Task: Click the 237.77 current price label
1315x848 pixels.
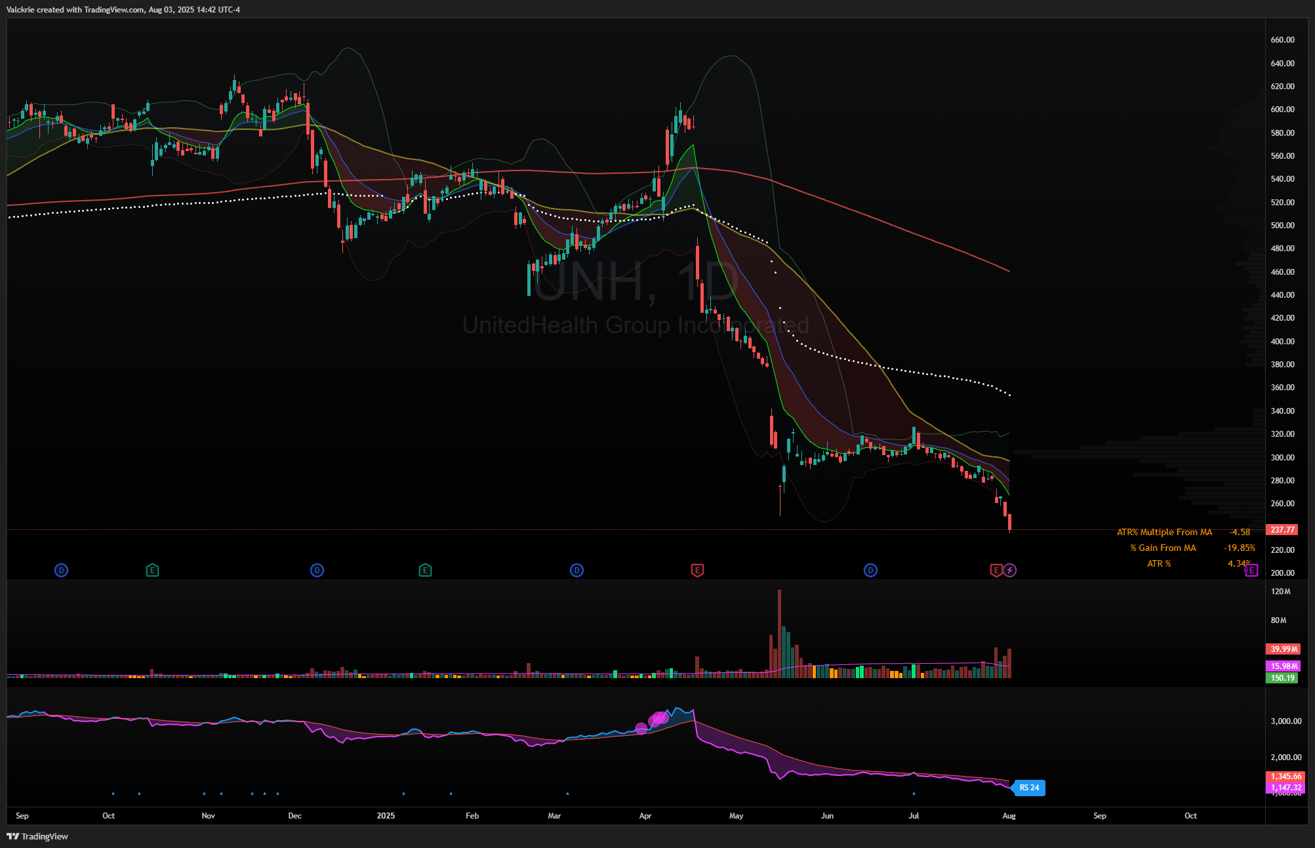Action: tap(1282, 530)
